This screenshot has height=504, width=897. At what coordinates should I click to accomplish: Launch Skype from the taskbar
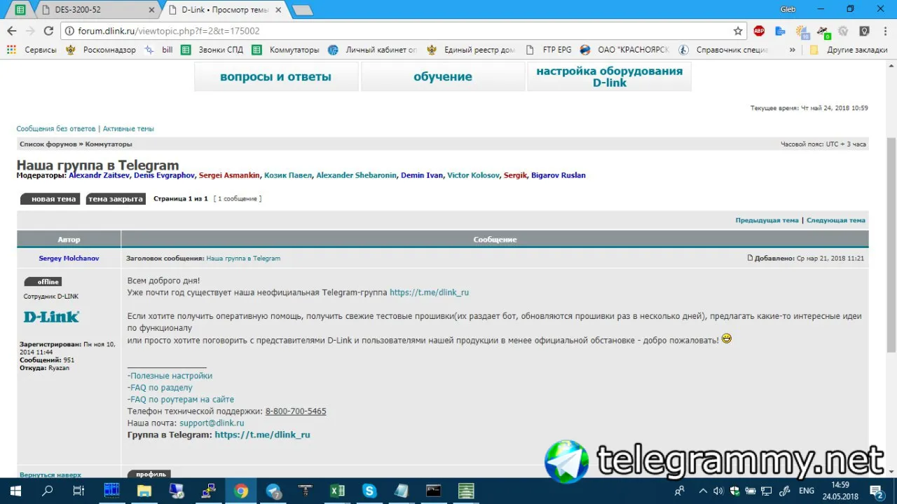pyautogui.click(x=369, y=491)
